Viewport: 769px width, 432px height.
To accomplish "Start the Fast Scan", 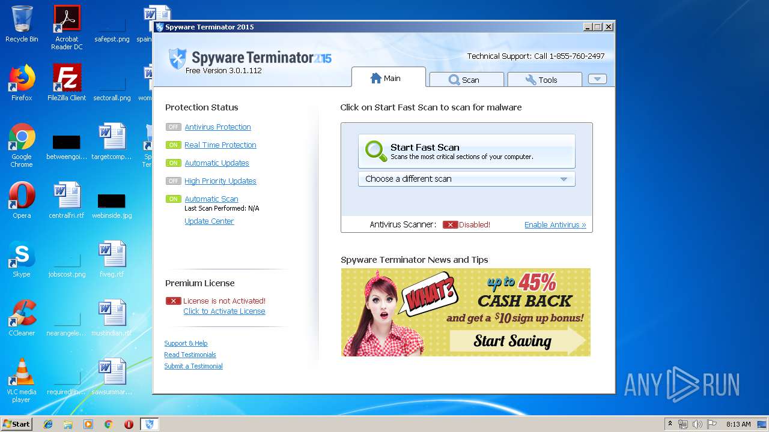I will click(467, 151).
